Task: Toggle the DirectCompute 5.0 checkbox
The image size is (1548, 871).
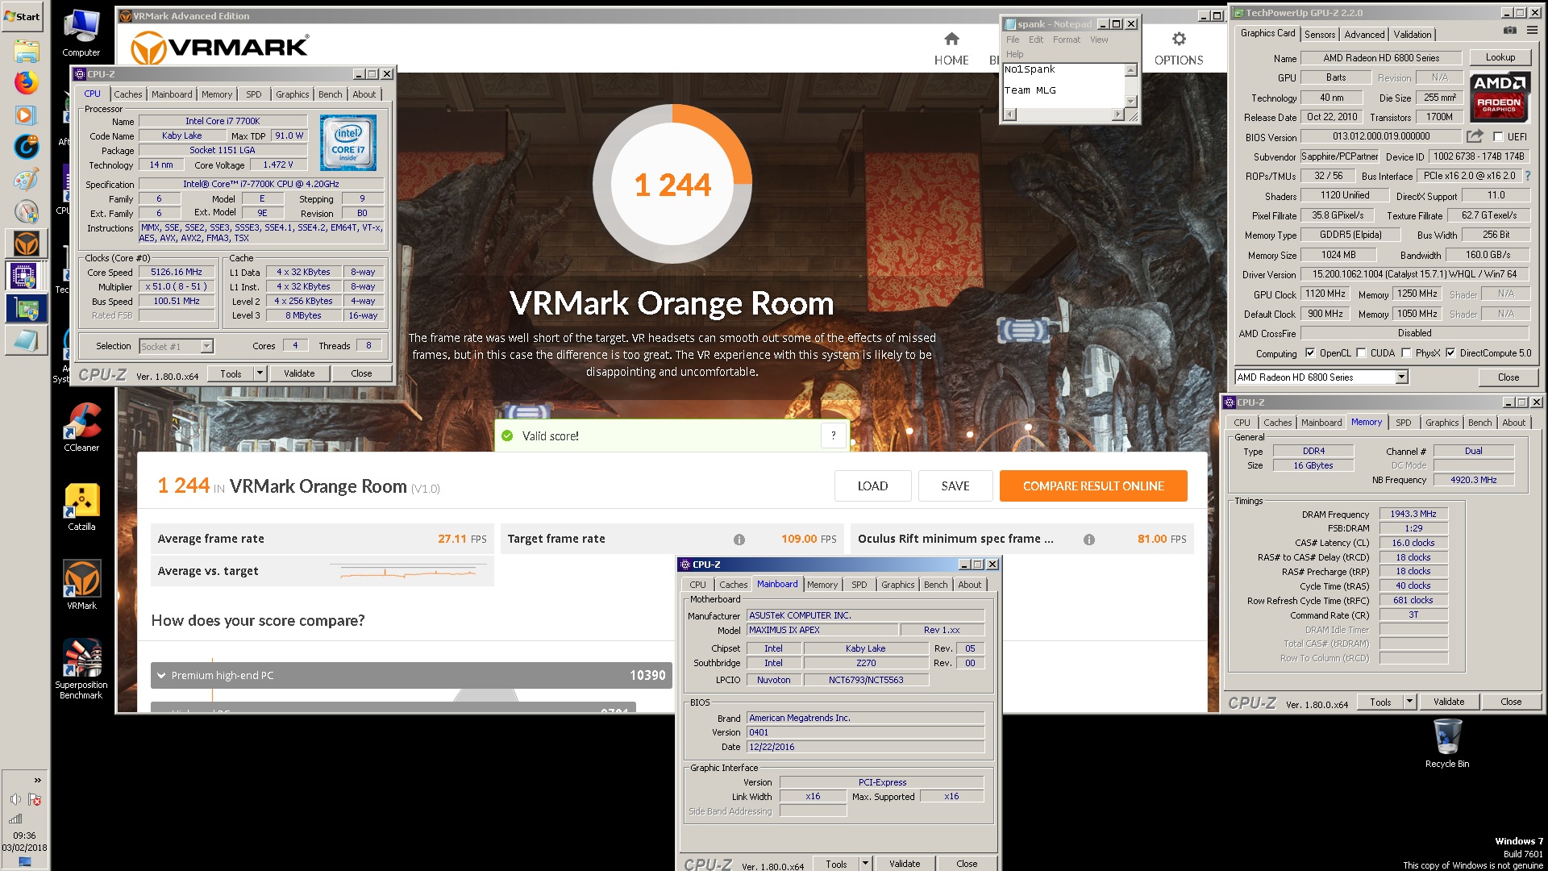Action: point(1450,352)
